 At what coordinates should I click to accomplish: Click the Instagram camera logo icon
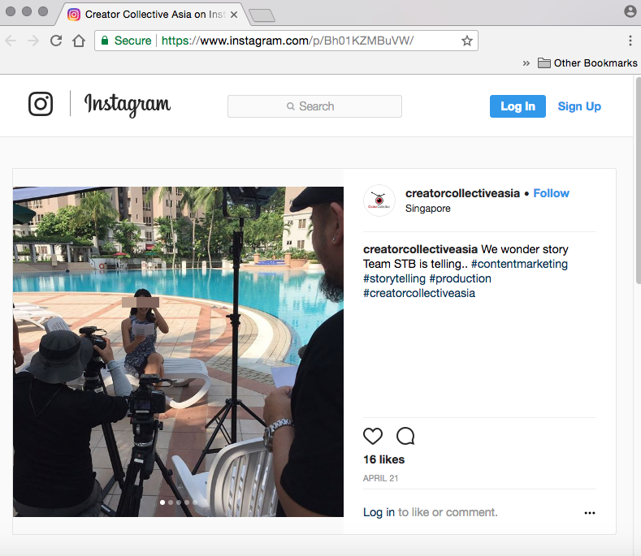pyautogui.click(x=41, y=104)
